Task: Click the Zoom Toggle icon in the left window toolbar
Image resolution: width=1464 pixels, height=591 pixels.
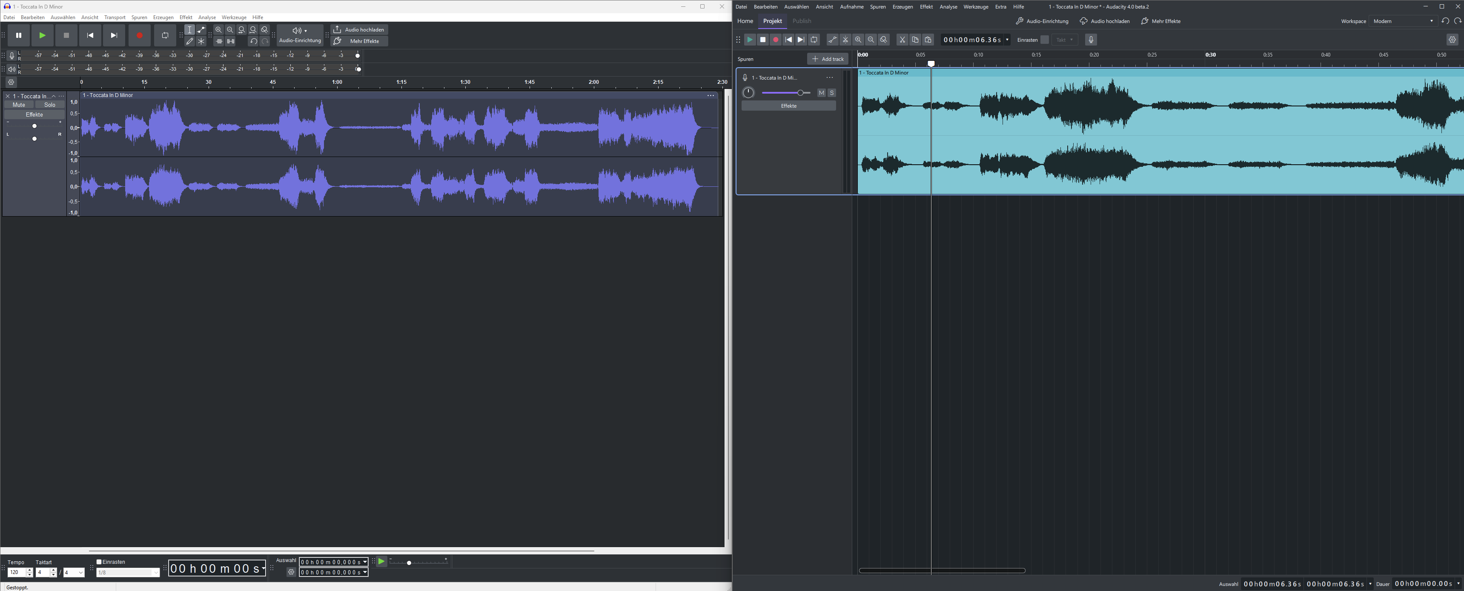Action: coord(264,29)
